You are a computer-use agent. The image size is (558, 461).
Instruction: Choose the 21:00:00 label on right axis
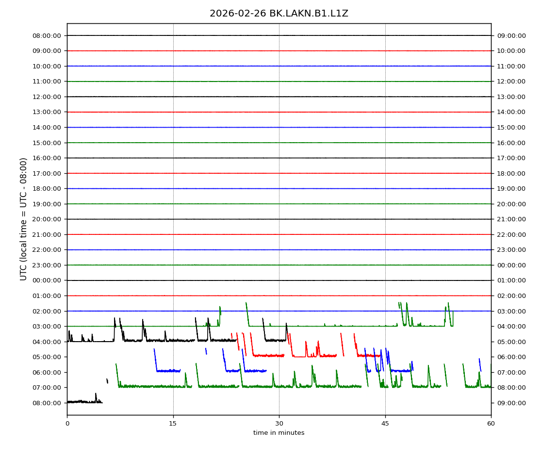click(x=511, y=219)
